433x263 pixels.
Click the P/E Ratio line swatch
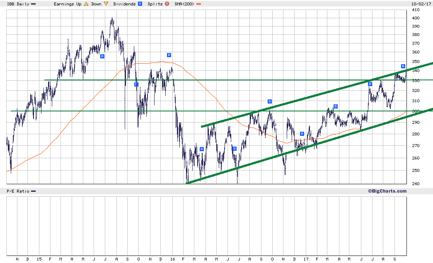34,191
